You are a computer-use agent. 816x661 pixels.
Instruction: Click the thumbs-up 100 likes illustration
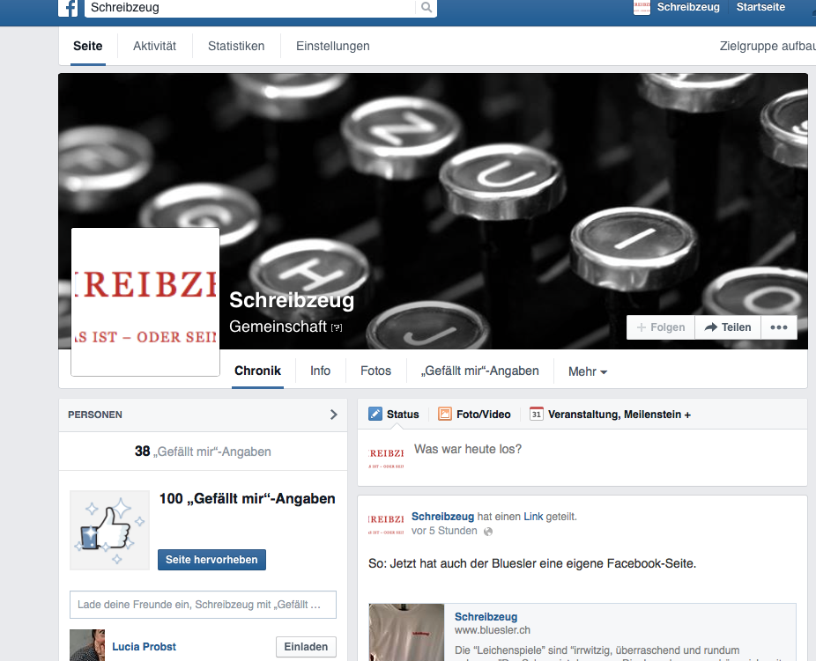tap(109, 530)
